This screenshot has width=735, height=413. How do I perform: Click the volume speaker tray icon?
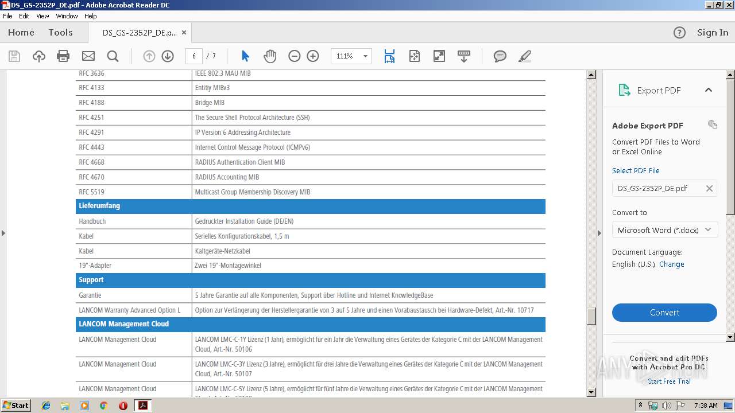click(667, 406)
